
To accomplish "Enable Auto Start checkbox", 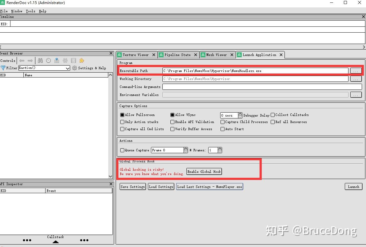I will 222,129.
